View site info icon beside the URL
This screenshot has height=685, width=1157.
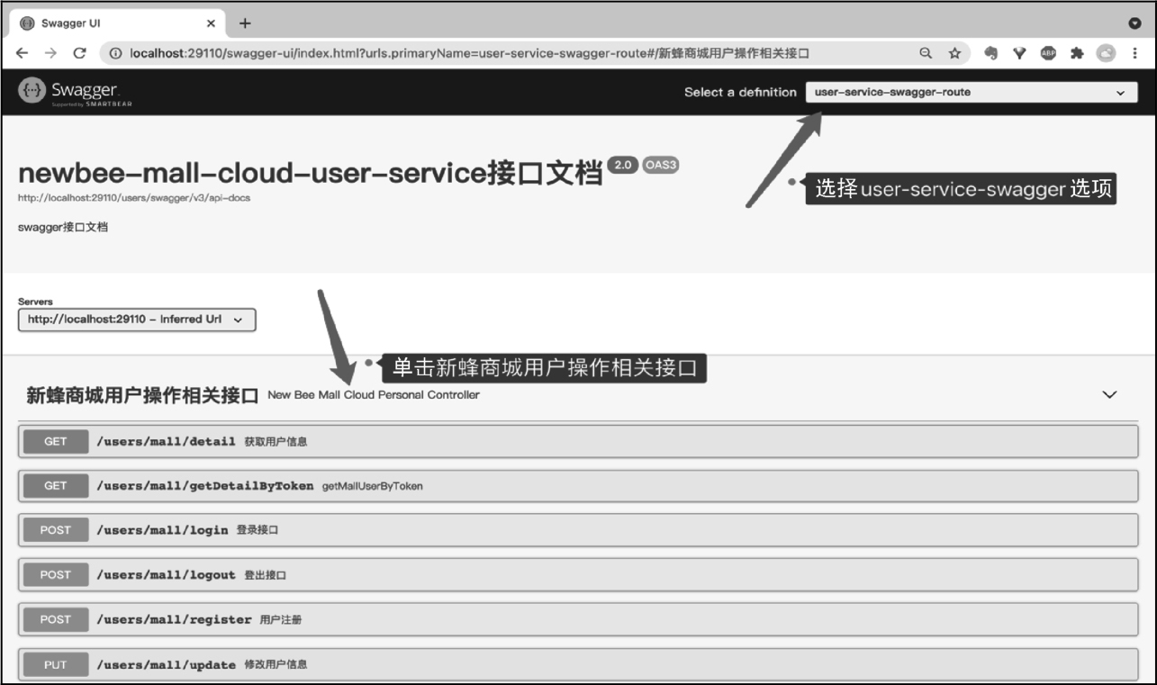[116, 53]
